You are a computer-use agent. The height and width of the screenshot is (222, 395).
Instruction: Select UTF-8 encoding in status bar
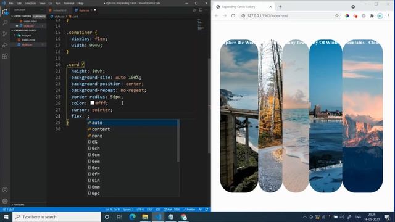coord(140,210)
